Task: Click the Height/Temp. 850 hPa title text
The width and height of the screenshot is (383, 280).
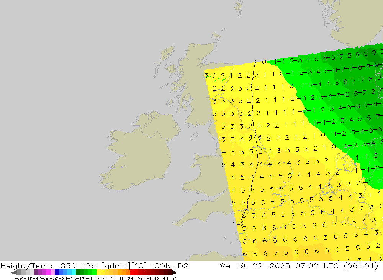Action: click(48, 265)
